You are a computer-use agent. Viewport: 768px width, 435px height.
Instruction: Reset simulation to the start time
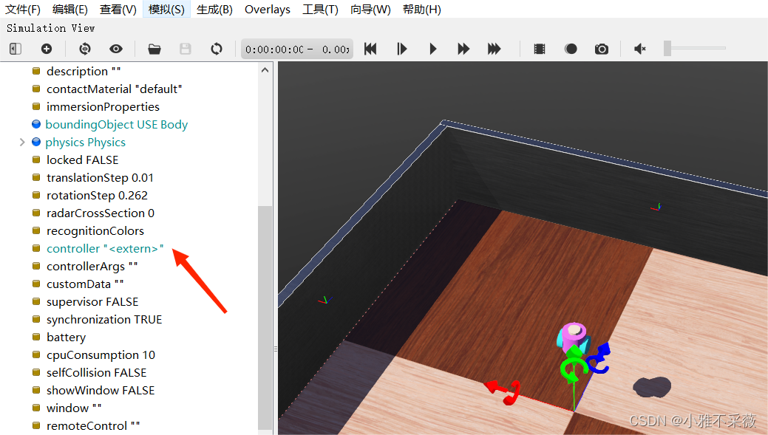coord(371,49)
